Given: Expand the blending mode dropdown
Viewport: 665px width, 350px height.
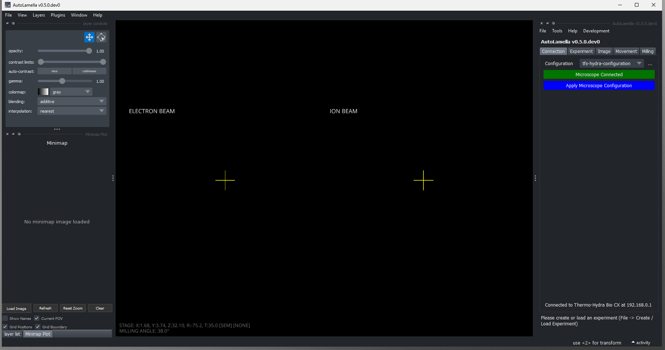Looking at the screenshot, I should point(72,102).
